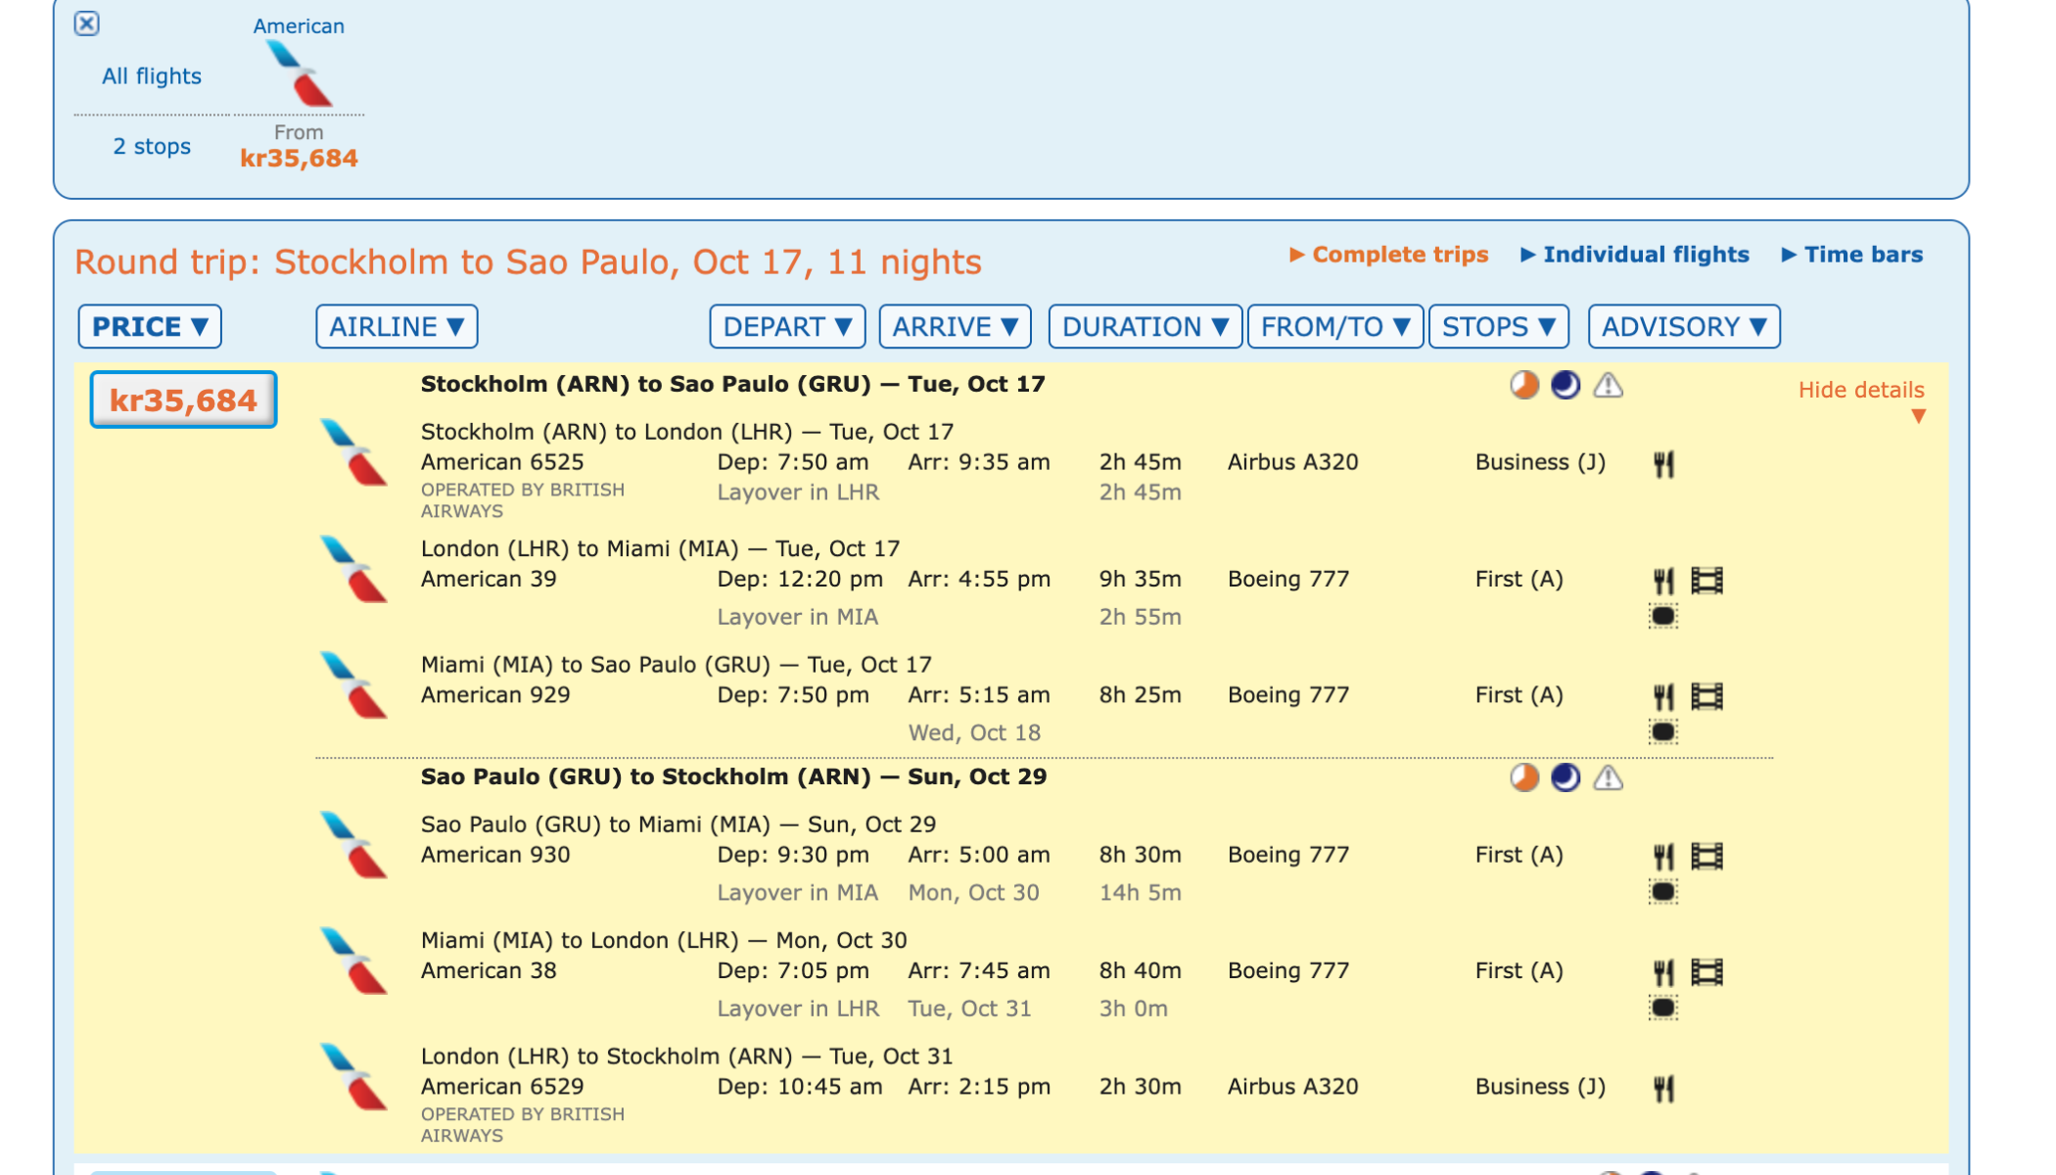Click the movie film icon for American 929
Viewport: 2056px width, 1175px height.
tap(1706, 696)
